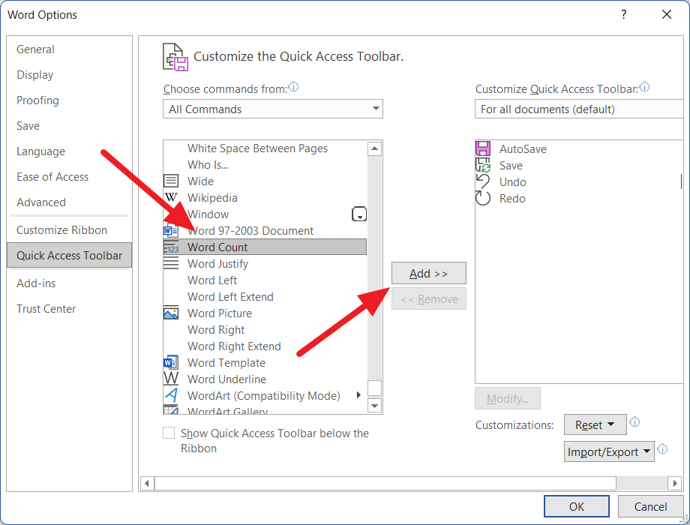The image size is (690, 525).
Task: Click the Word Justify lines icon
Action: pyautogui.click(x=171, y=263)
